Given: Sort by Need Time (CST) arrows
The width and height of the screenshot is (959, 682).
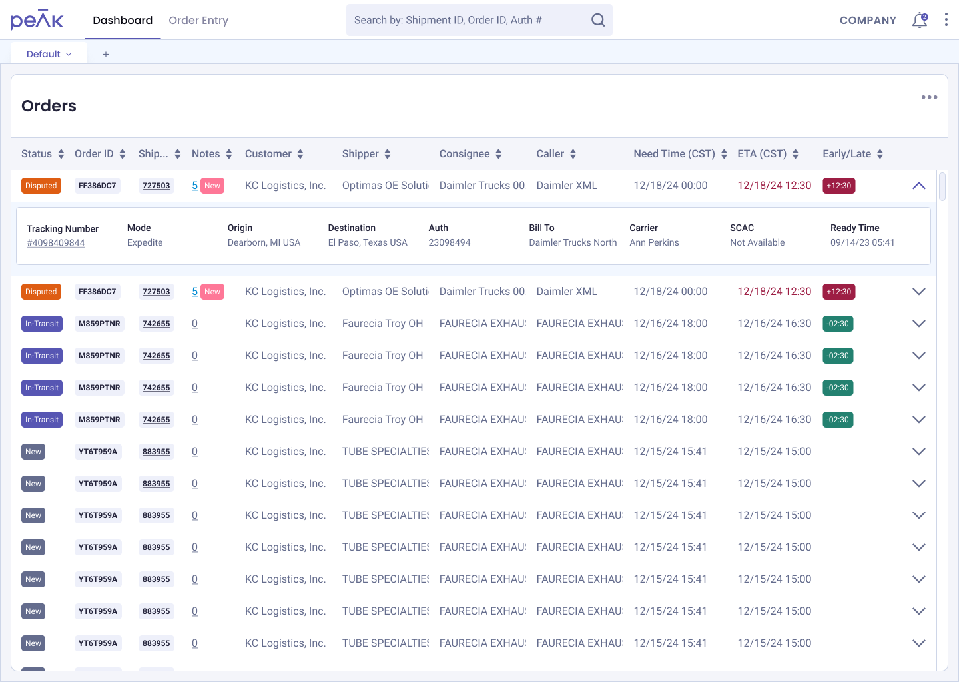Looking at the screenshot, I should 724,154.
